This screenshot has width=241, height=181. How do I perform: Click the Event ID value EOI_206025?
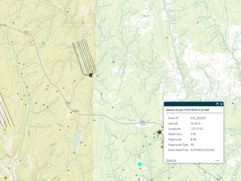[198, 118]
